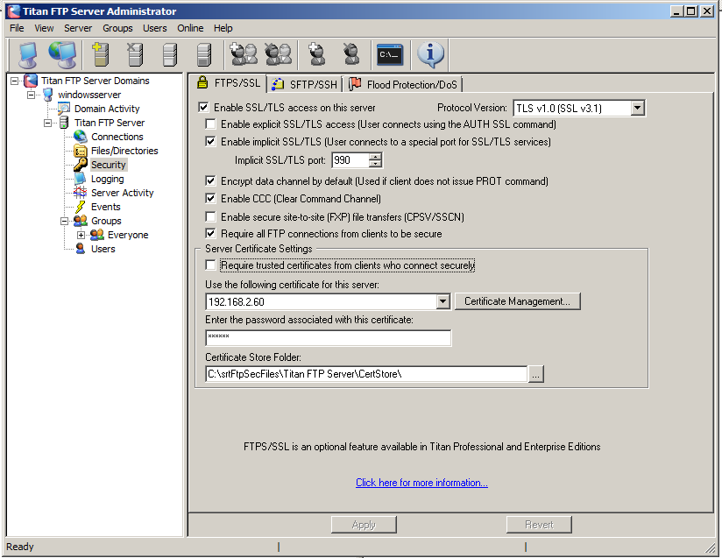Screen dimensions: 722x558
Task: Click the Certificate Store Folder path field
Action: (366, 374)
